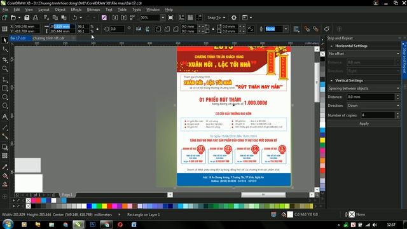
Task: Click the Publish to PDF icon
Action: pos(132,18)
